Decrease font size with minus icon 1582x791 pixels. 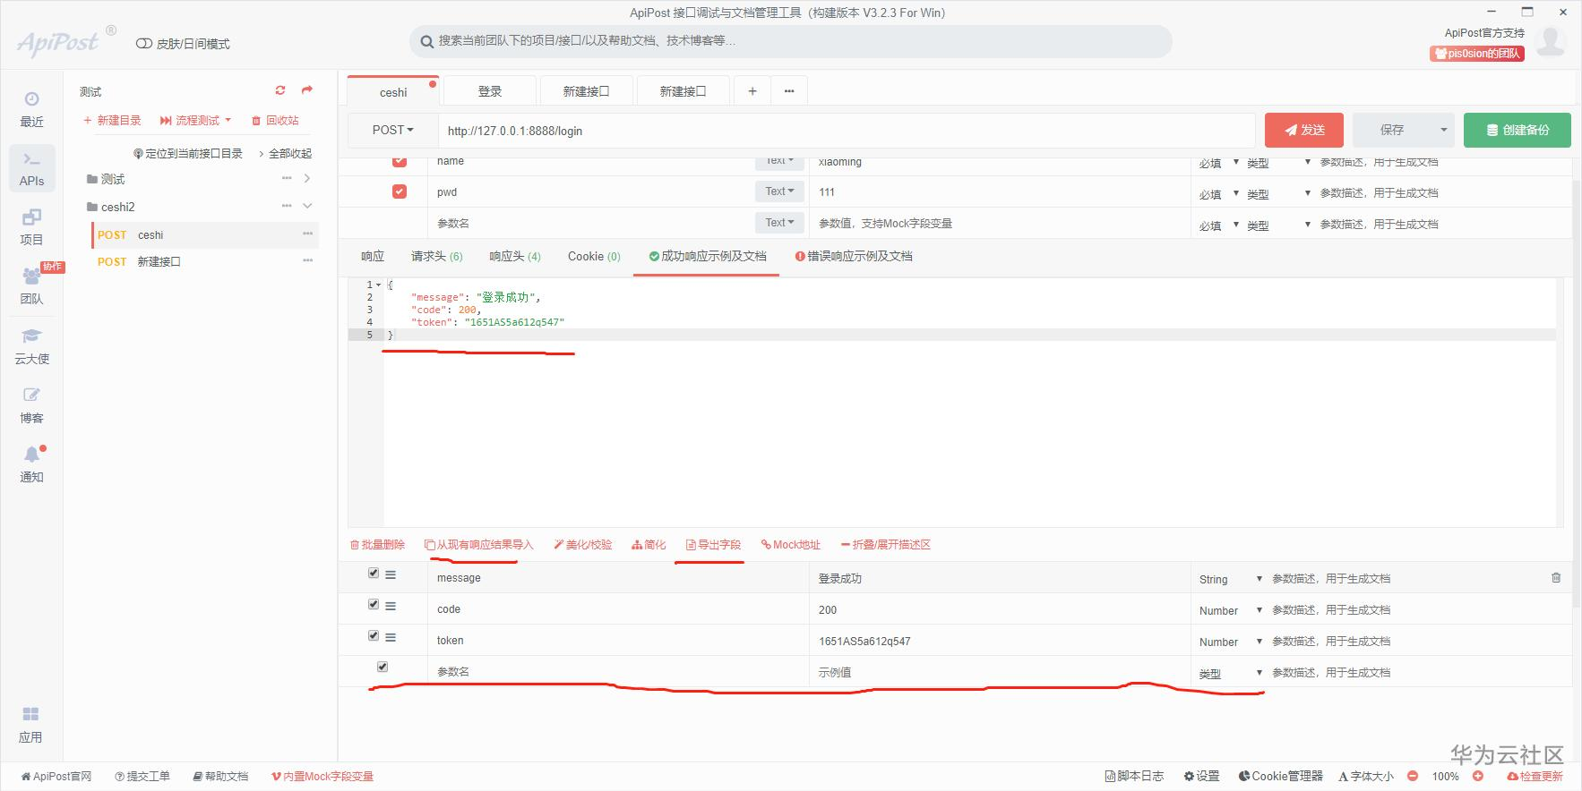[1413, 776]
